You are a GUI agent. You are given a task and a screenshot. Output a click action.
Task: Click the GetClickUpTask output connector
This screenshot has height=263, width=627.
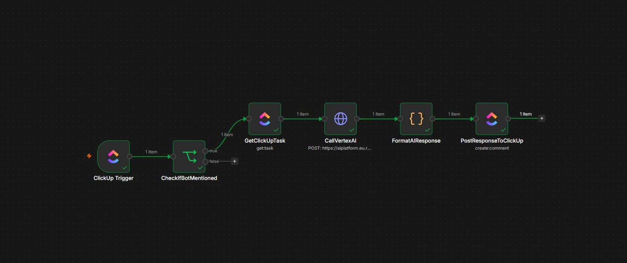[x=281, y=119]
